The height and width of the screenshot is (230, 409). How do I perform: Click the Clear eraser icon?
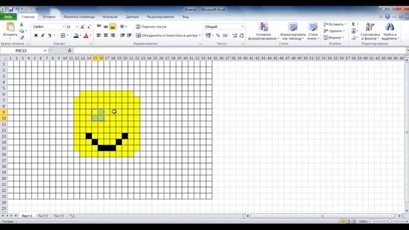point(353,38)
